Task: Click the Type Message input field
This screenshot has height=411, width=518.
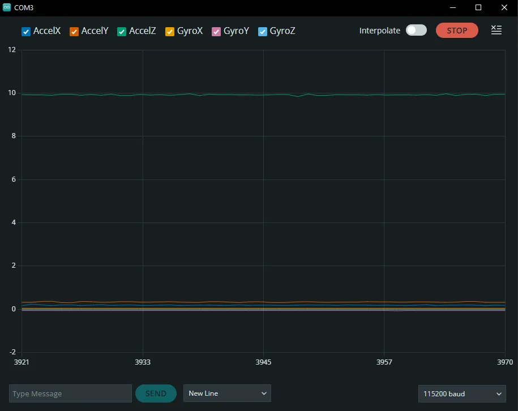Action: (70, 393)
